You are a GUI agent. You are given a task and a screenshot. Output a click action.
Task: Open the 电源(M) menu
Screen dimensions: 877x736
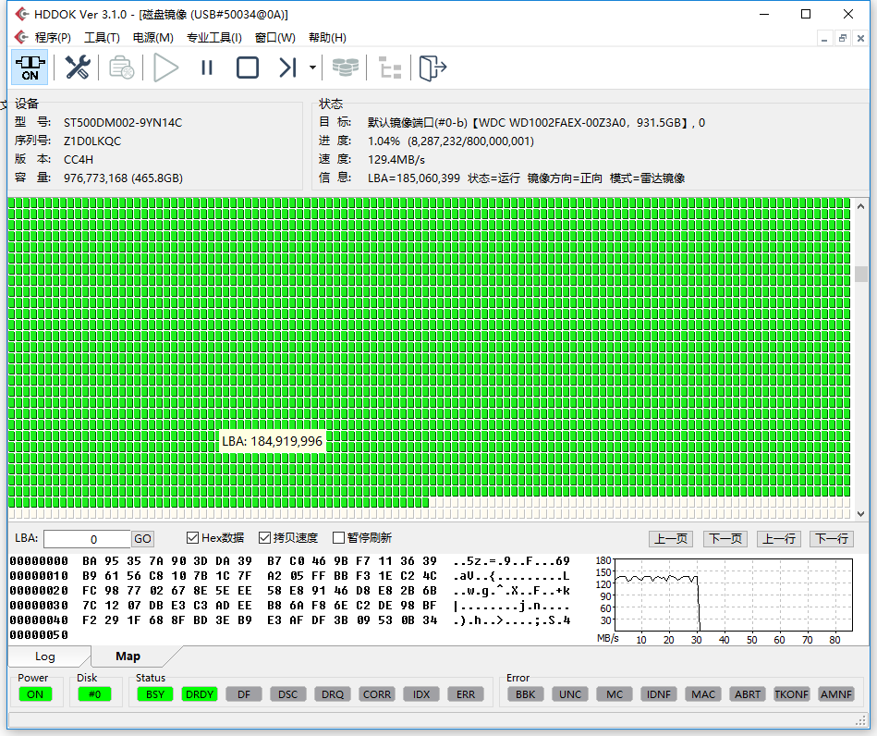click(x=153, y=38)
